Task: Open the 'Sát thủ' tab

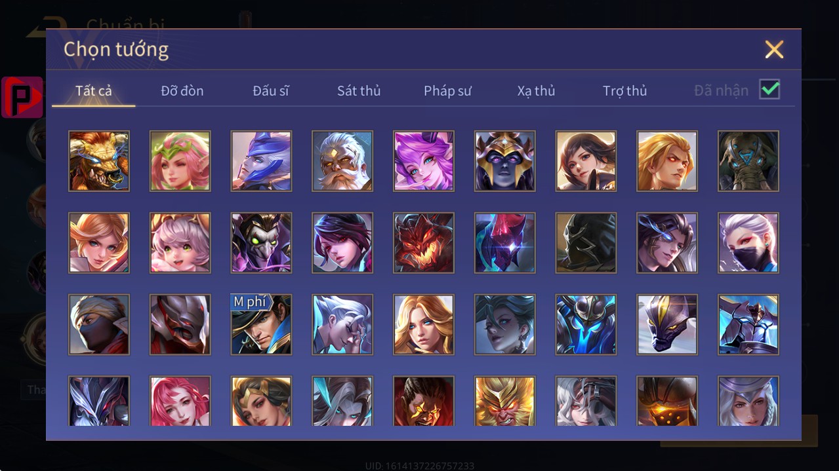Action: point(359,90)
